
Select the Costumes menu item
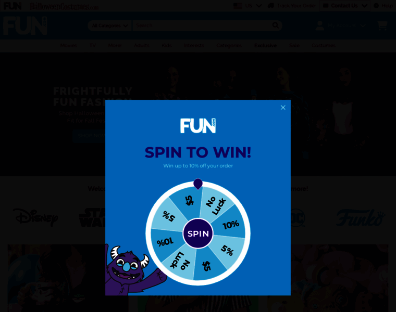(x=324, y=45)
